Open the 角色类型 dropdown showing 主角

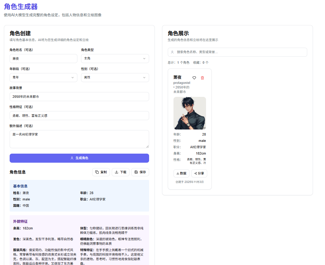point(115,59)
